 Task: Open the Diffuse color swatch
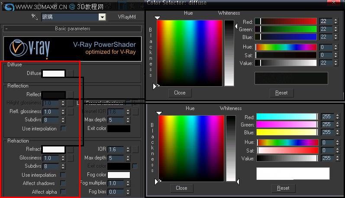click(54, 73)
